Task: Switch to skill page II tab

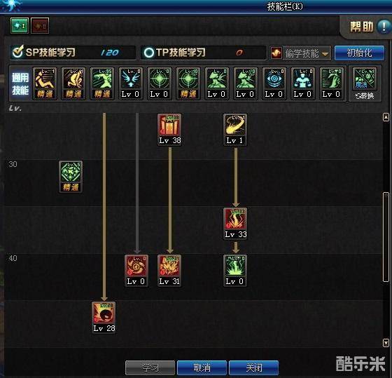Action: pos(40,25)
